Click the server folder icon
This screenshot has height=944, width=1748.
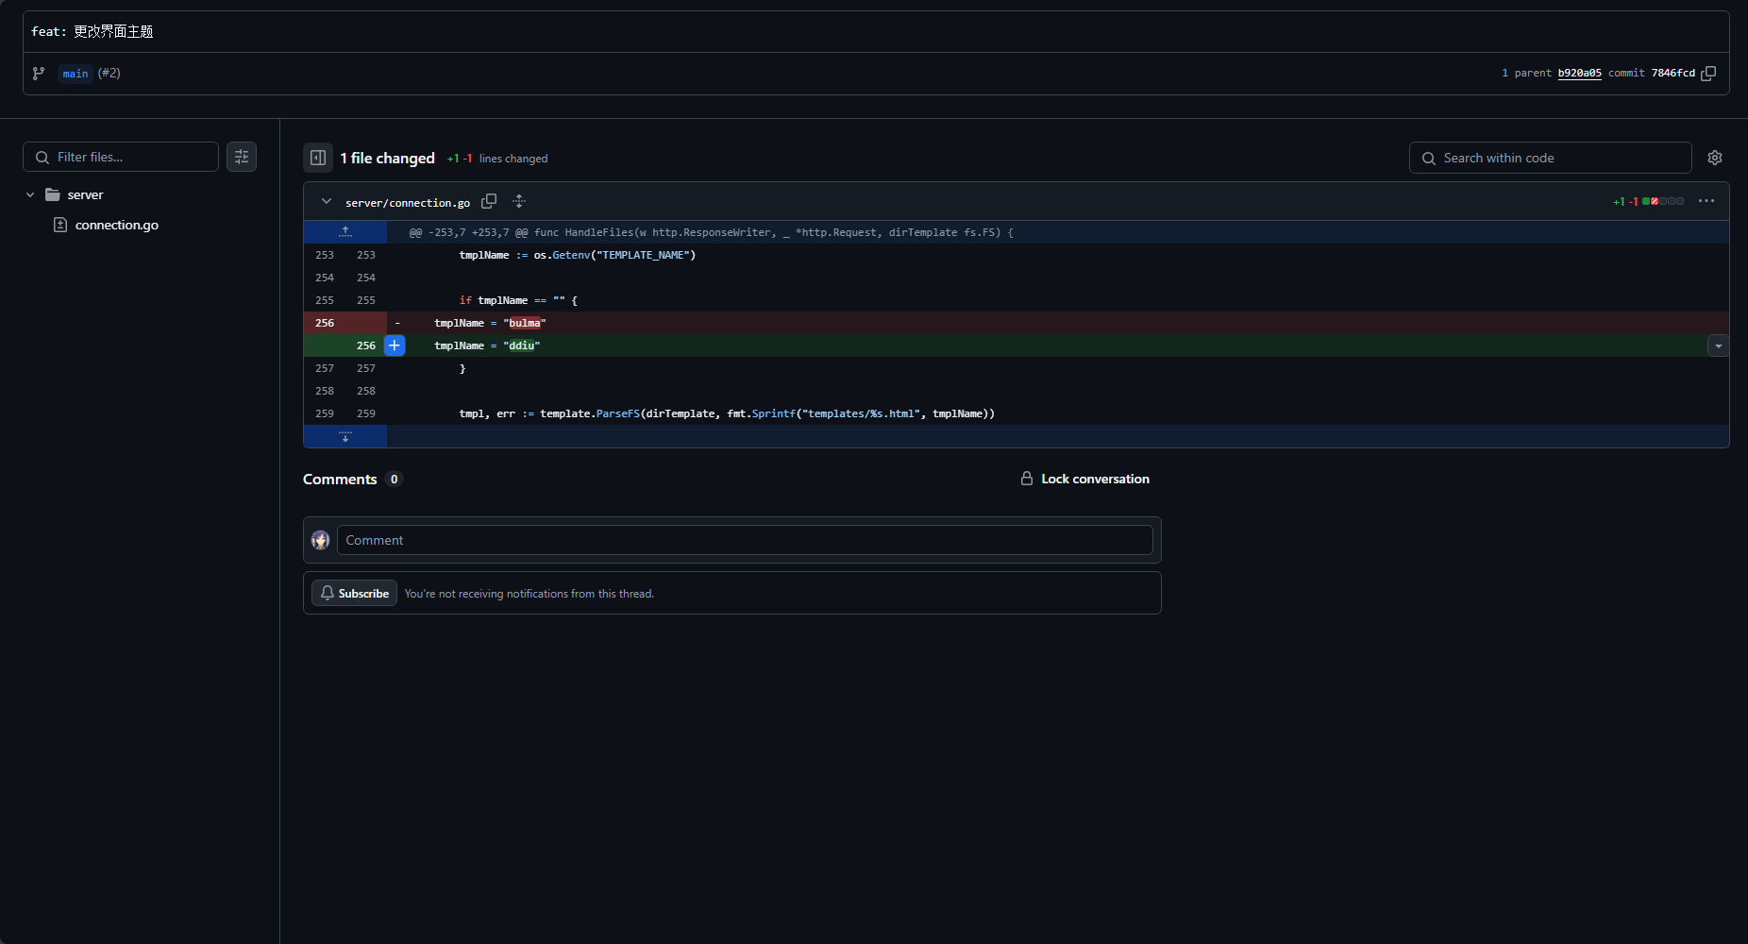click(53, 194)
